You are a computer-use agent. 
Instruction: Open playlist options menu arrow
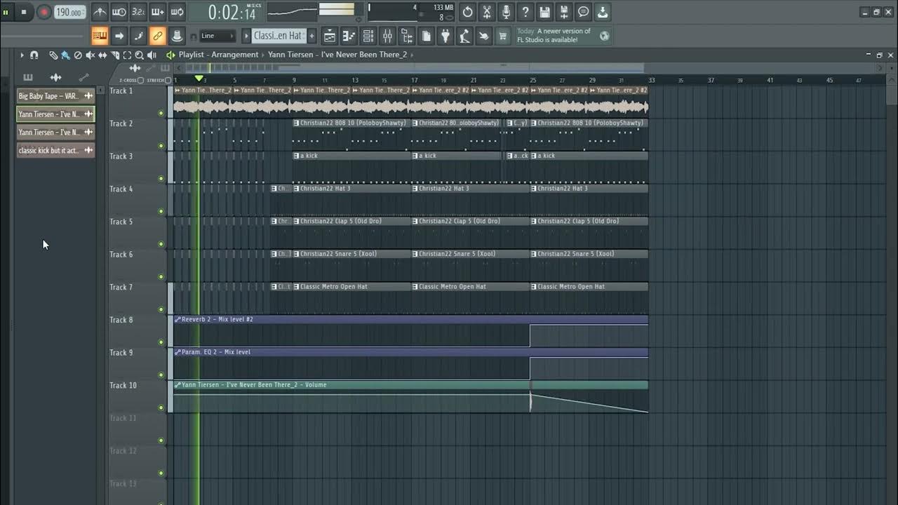(22, 55)
